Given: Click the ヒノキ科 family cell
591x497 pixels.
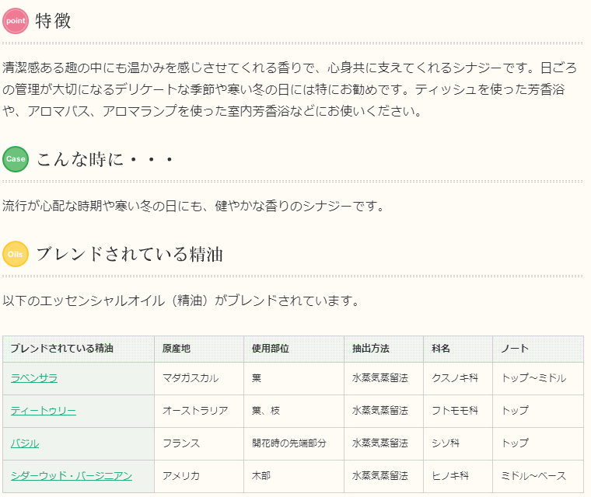Looking at the screenshot, I should point(458,476).
